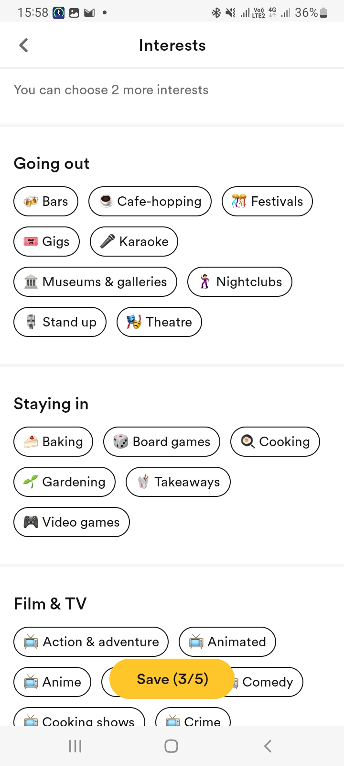Tap the ticket icon on Gigs

[x=31, y=242]
